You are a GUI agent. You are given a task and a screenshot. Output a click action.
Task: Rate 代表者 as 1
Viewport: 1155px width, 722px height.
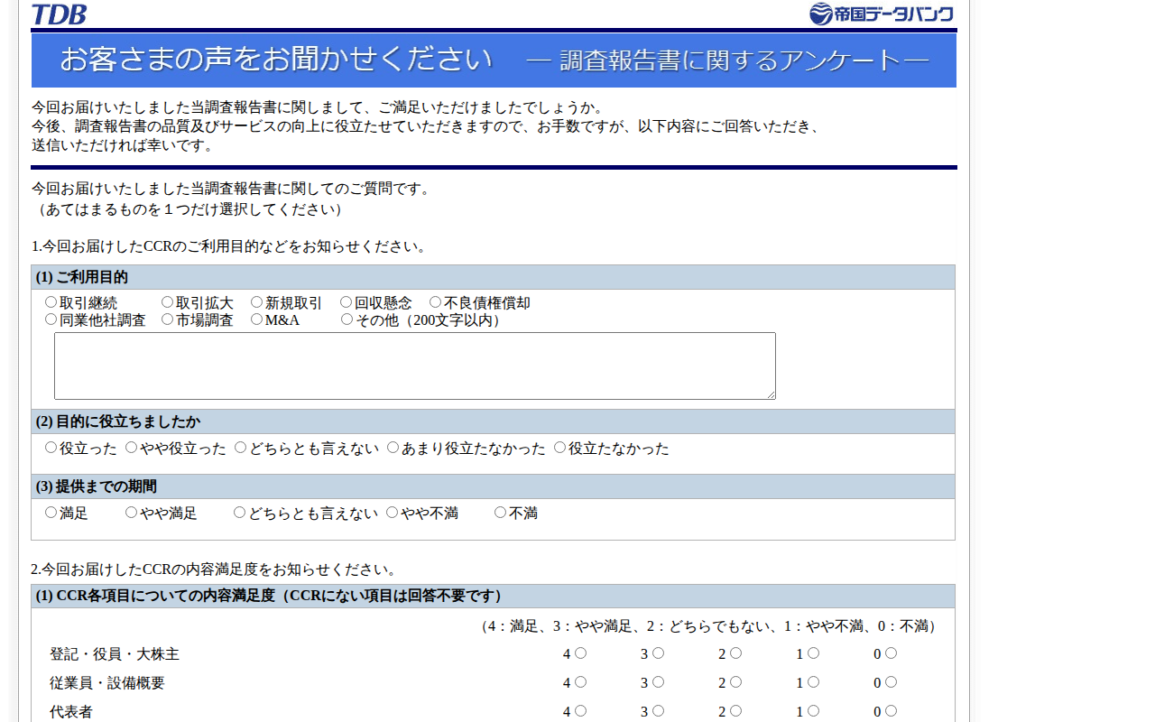813,710
